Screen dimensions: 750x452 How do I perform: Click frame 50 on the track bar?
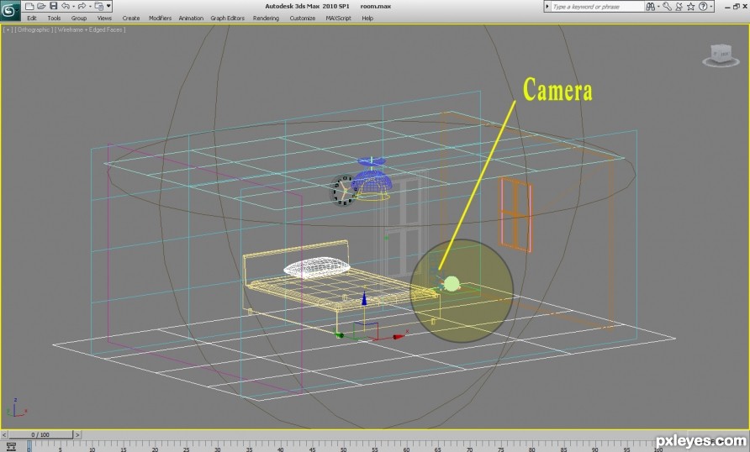click(343, 448)
